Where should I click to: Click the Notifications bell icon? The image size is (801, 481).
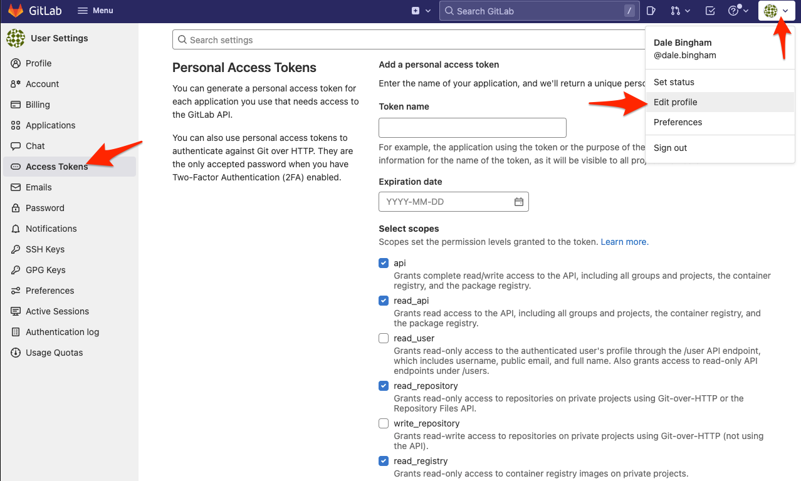tap(16, 229)
